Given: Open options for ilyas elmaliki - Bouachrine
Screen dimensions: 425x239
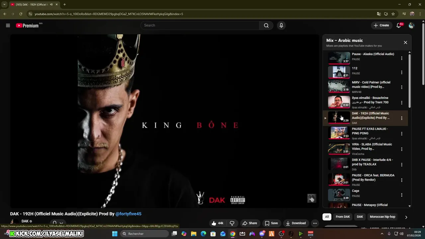Looking at the screenshot, I should [401, 103].
